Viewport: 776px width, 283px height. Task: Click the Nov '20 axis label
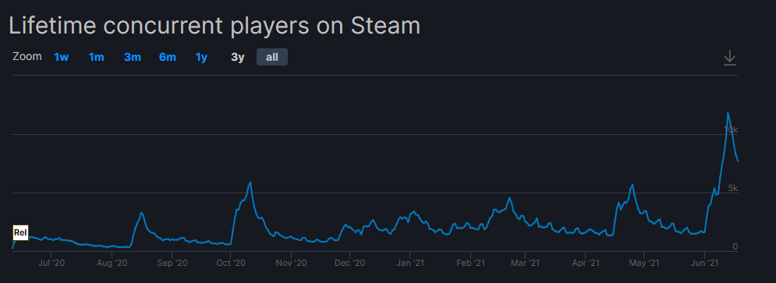(x=292, y=263)
